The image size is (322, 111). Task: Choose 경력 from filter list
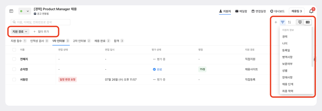pos(285,37)
